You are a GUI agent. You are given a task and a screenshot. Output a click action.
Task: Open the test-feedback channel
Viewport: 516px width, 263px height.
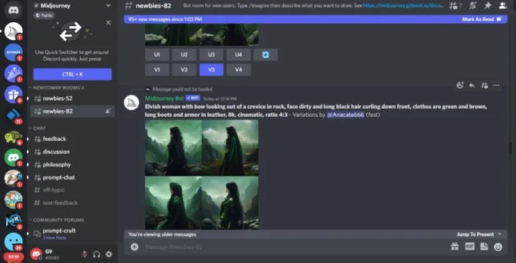point(73,203)
